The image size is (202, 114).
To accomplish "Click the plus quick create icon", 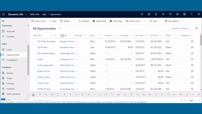I will 163,14.
